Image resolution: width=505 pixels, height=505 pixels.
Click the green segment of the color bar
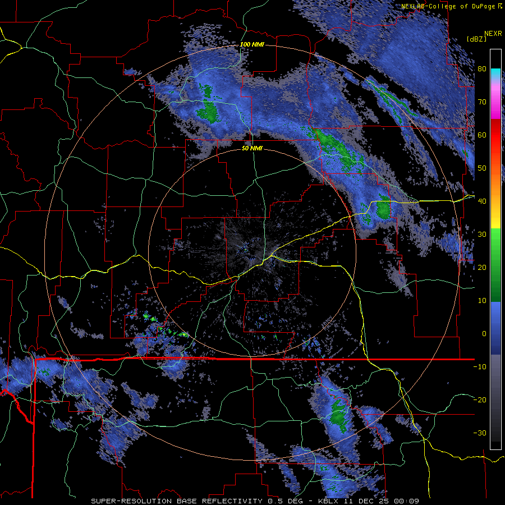(495, 265)
